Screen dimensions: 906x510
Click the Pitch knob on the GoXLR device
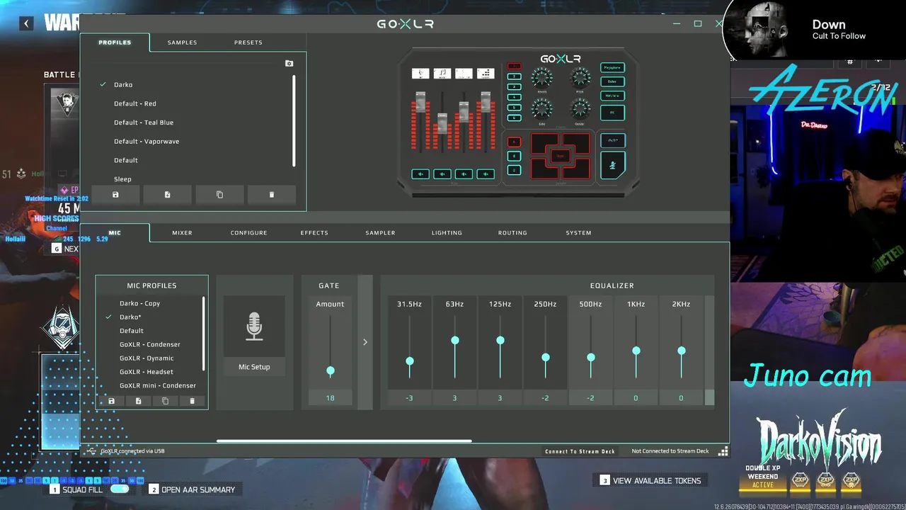tap(580, 77)
